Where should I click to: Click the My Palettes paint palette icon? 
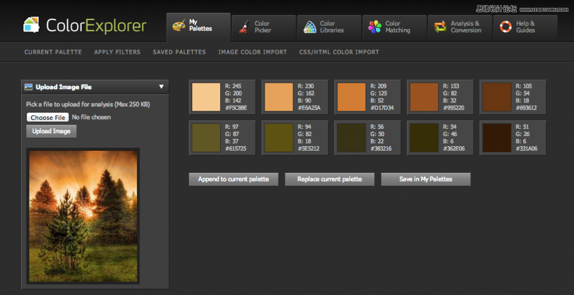point(179,26)
